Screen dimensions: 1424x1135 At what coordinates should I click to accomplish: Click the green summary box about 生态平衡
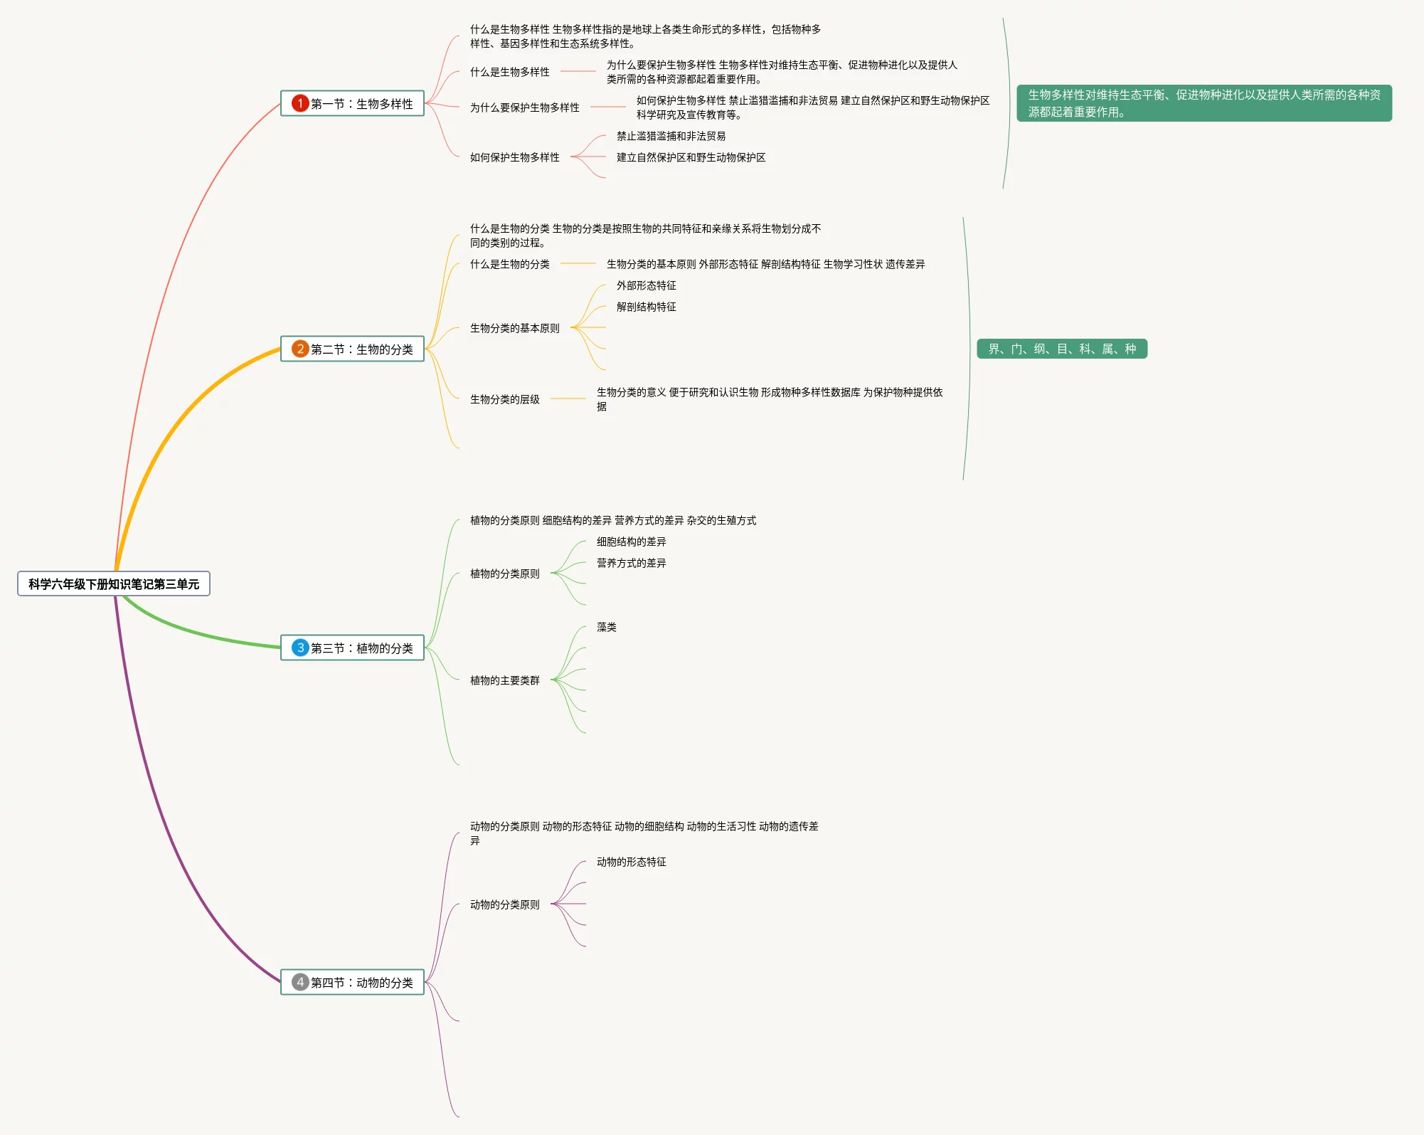pyautogui.click(x=1204, y=103)
